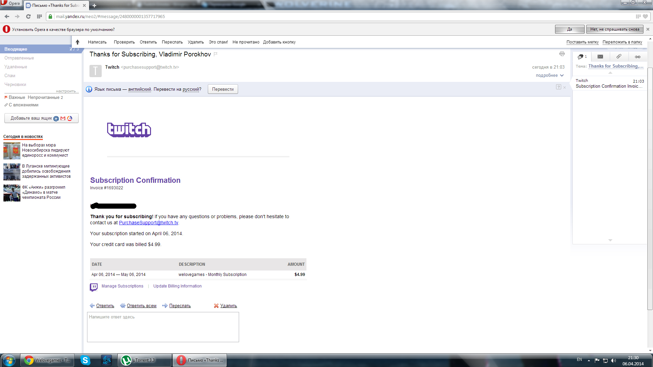Click the Перевести translate button

click(x=223, y=89)
